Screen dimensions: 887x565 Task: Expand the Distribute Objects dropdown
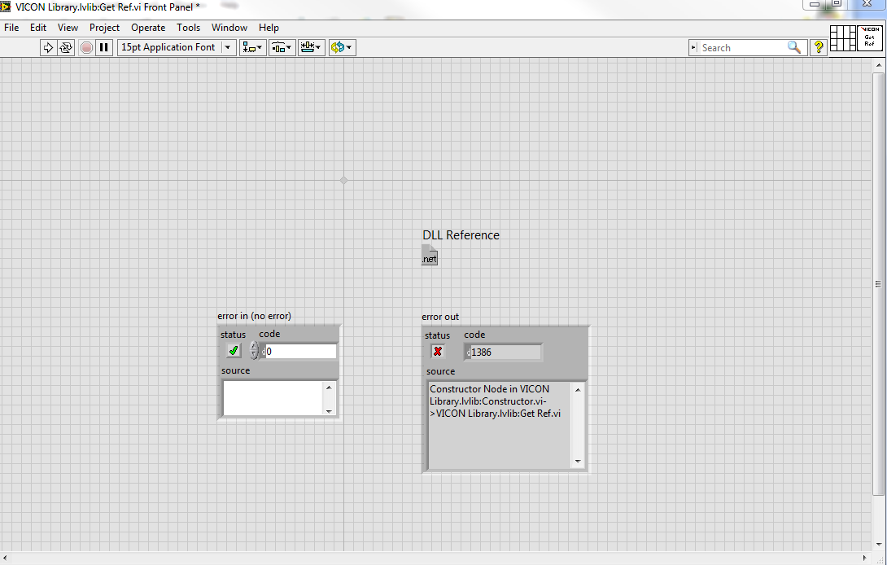click(282, 47)
